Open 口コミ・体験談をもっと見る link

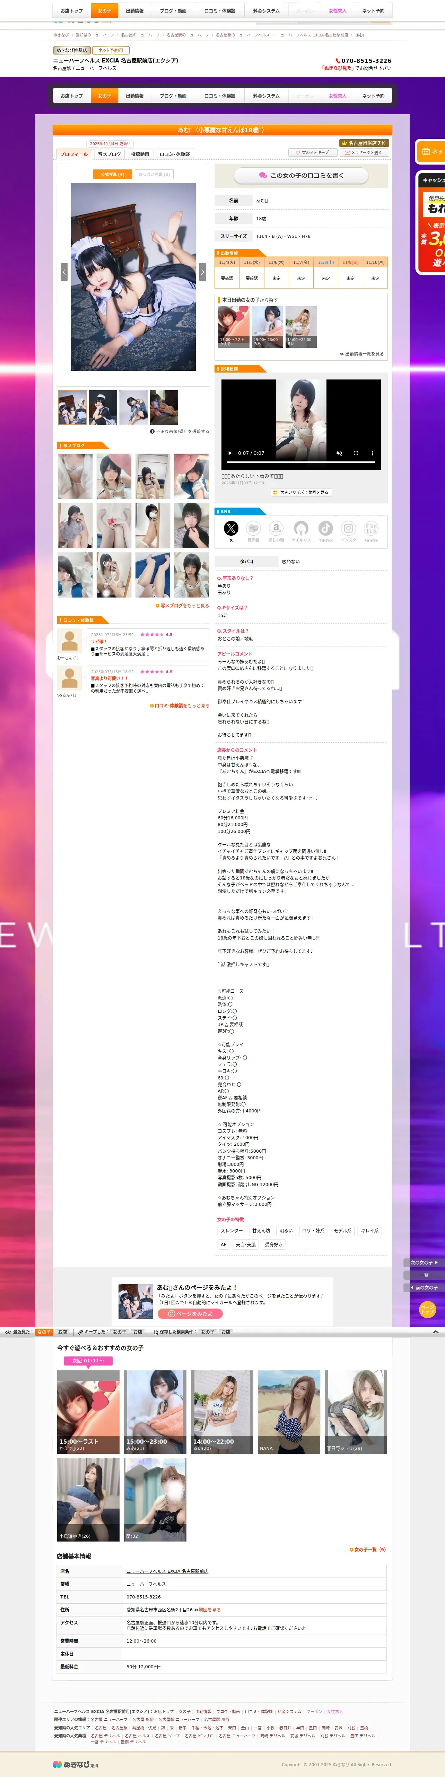click(180, 705)
